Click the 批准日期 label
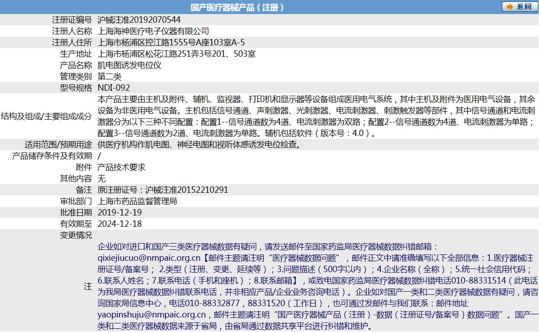Image resolution: width=539 pixels, height=332 pixels. click(x=76, y=212)
